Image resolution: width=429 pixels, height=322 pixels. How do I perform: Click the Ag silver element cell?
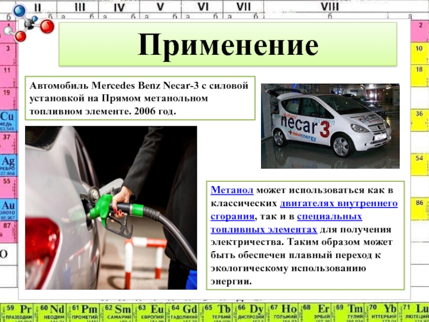pos(8,165)
